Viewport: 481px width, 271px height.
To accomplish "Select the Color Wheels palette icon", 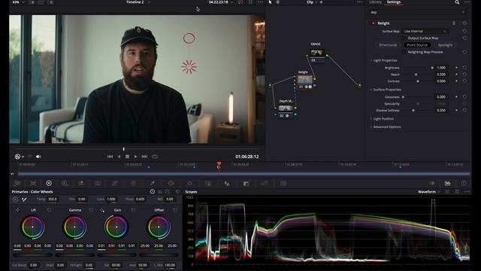I will [49, 183].
